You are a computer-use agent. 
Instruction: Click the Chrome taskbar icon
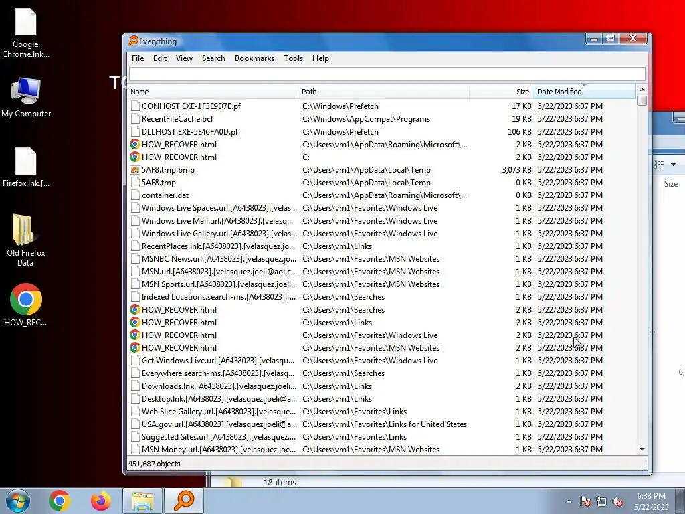(x=60, y=501)
